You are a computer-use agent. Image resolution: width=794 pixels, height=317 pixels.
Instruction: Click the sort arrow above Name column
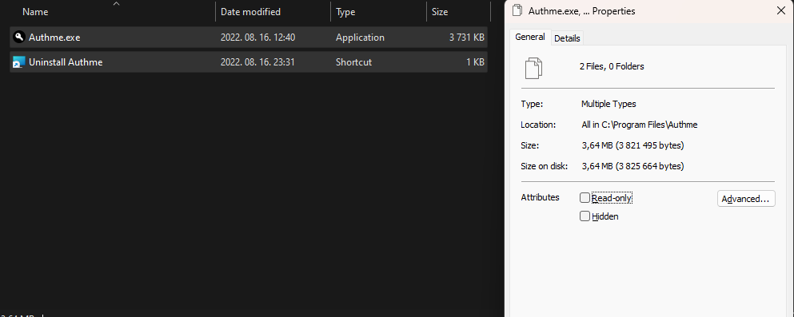tap(116, 4)
